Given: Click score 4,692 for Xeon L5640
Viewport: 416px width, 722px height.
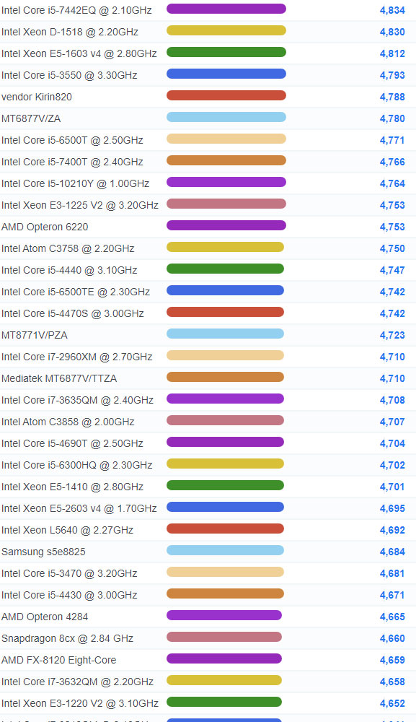Looking at the screenshot, I should [392, 529].
